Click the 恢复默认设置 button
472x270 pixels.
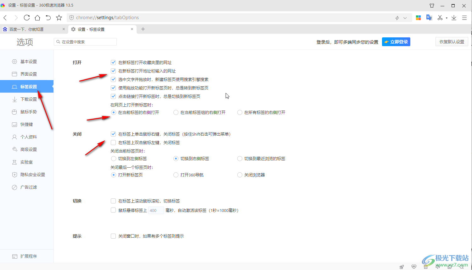point(452,42)
